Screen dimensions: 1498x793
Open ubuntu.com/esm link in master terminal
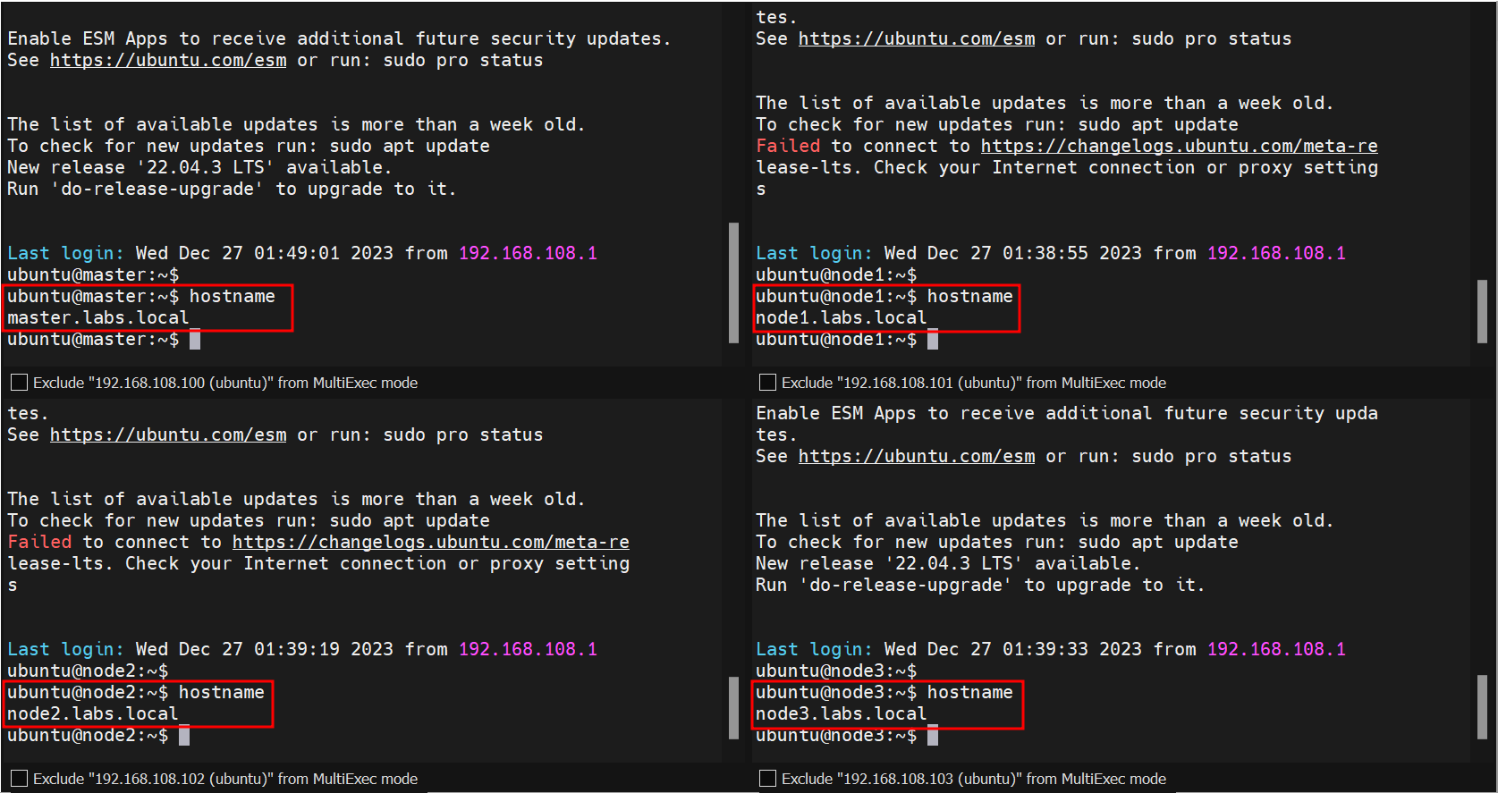168,61
